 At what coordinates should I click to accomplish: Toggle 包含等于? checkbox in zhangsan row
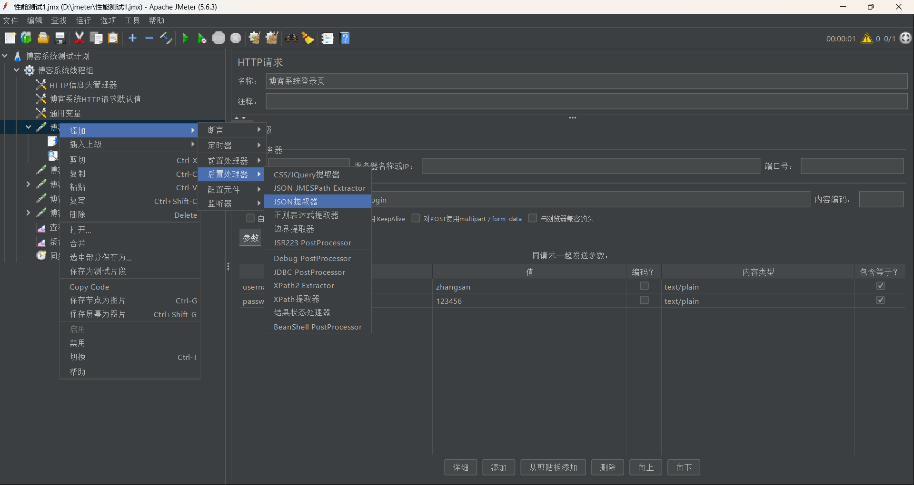pos(880,286)
